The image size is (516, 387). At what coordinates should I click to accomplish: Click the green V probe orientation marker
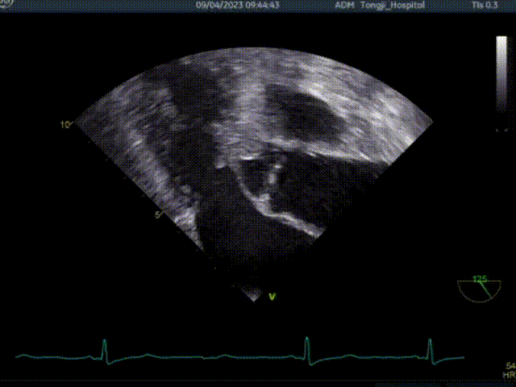coord(273,297)
